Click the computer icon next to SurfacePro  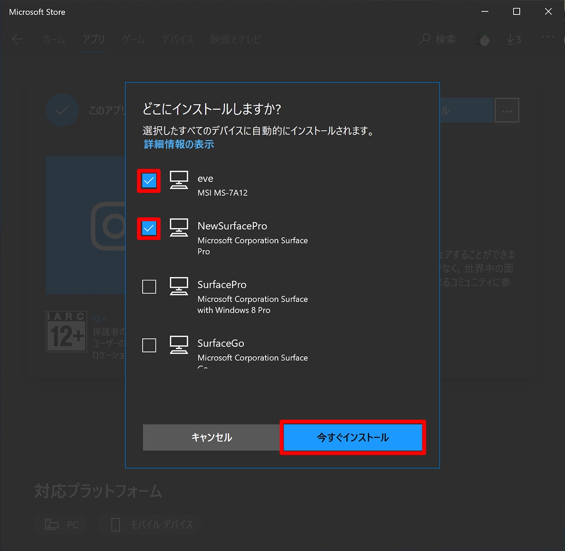click(x=179, y=286)
